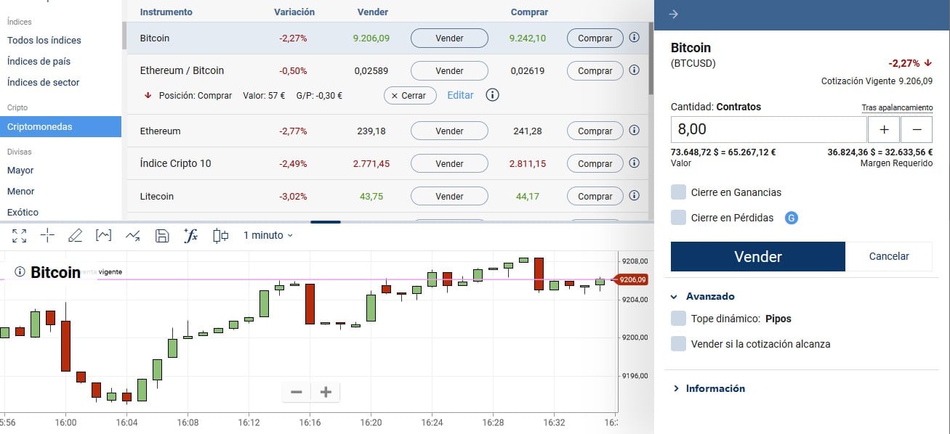Screen dimensions: 950x434
Task: Click the back arrow in order panel header
Action: coord(673,15)
